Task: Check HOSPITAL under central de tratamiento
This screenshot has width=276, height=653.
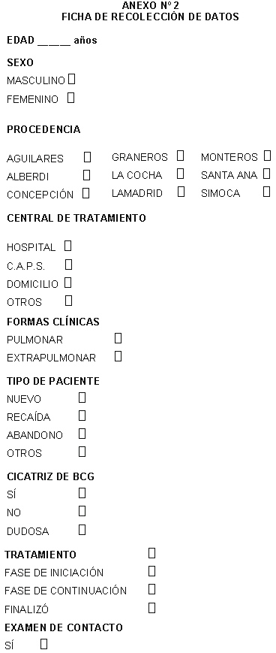Action: (x=68, y=246)
